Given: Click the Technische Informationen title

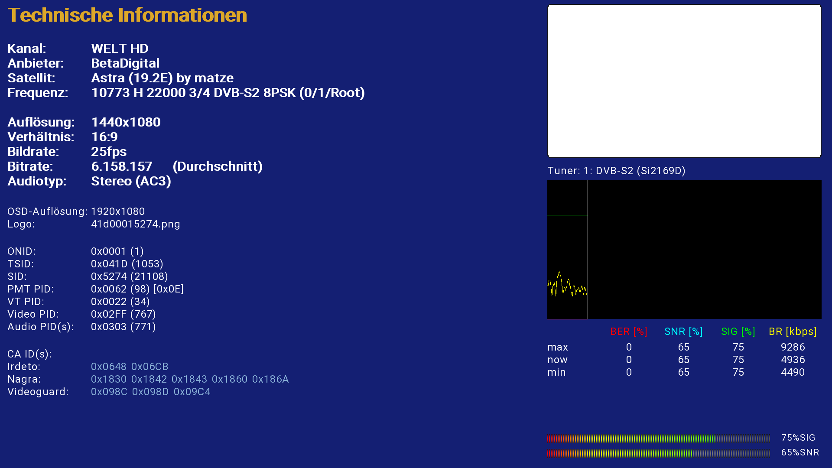Looking at the screenshot, I should pyautogui.click(x=127, y=15).
